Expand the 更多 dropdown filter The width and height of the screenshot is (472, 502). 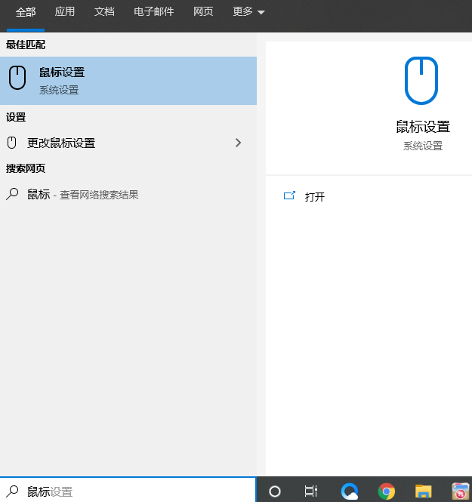coord(248,12)
